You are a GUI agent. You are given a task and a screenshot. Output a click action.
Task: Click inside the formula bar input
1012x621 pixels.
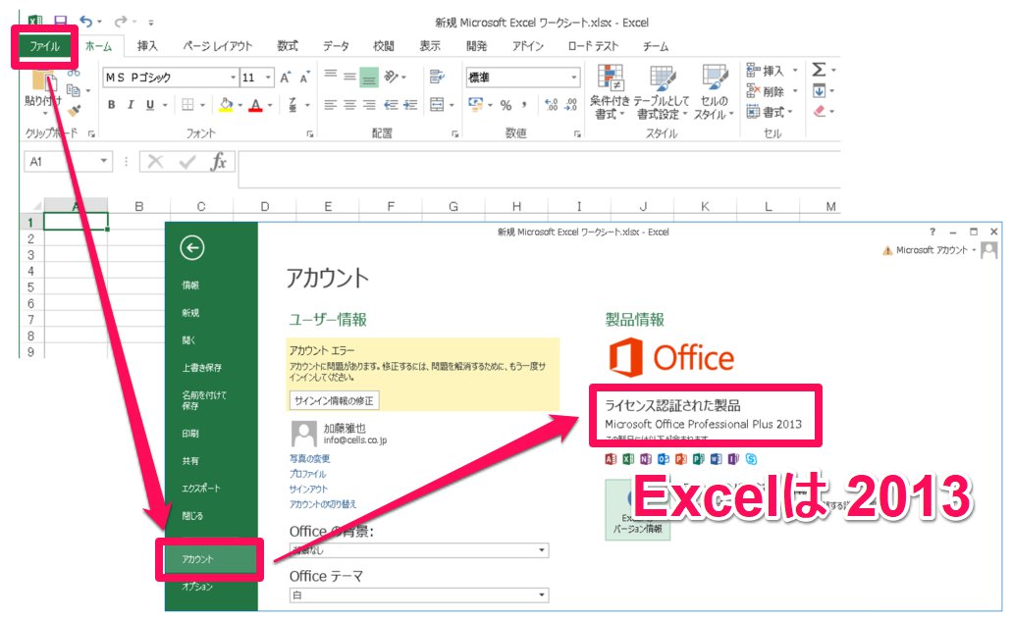(539, 169)
